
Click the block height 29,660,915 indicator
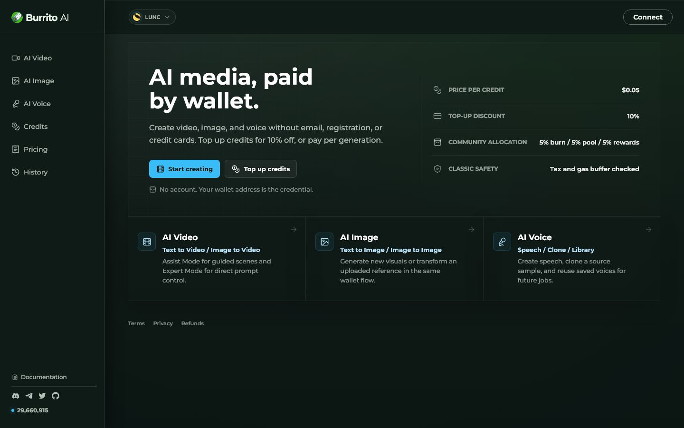point(30,410)
